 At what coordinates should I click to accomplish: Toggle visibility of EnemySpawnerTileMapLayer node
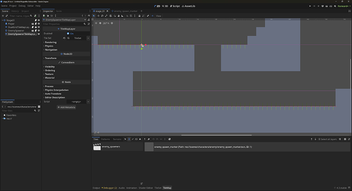pyautogui.click(x=39, y=34)
